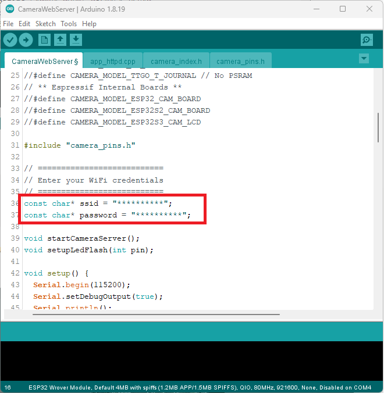Expand the tab options dropdown arrow
Viewport: 384px width, 393px height.
(x=364, y=58)
